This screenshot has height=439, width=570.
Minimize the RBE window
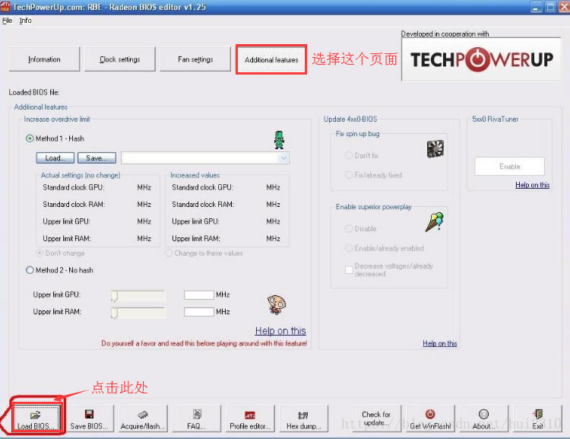pyautogui.click(x=537, y=7)
